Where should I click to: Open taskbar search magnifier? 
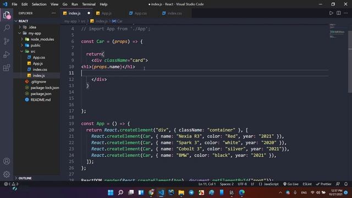(x=121, y=193)
